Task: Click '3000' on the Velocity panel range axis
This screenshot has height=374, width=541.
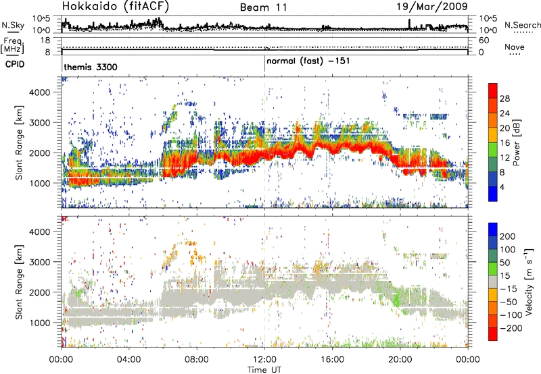Action: (40, 262)
